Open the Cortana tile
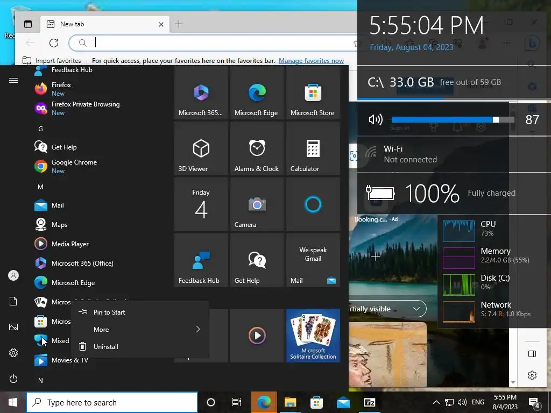Viewport: 551px width, 413px height. click(313, 204)
